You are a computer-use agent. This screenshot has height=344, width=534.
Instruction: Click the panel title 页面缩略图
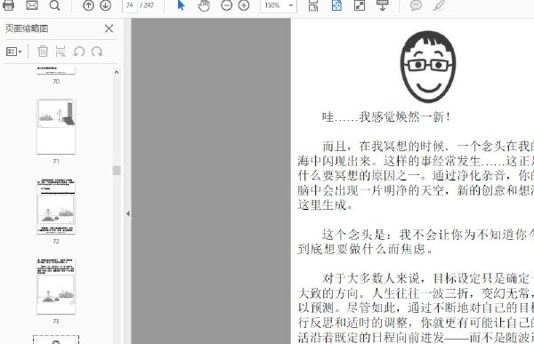pyautogui.click(x=27, y=28)
